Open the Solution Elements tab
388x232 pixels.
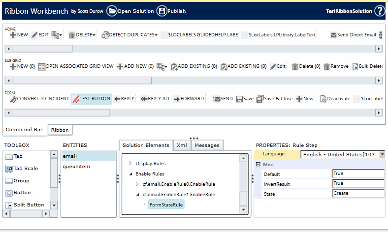tap(146, 145)
